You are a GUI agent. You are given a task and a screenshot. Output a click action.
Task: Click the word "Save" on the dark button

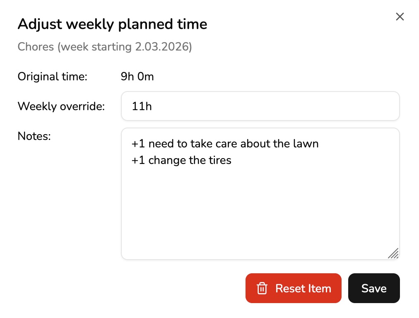point(373,288)
